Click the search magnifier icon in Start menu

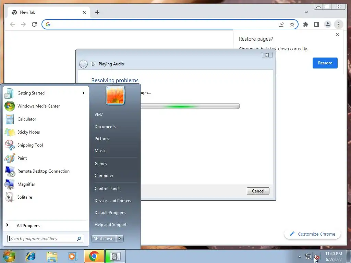79,239
